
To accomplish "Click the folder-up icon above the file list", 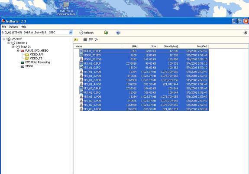I will (x=76, y=39).
